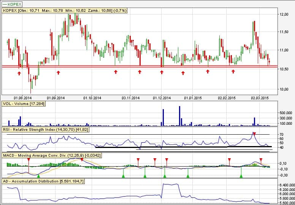295x205 pixels.
Task: Select rightmost red triangle in MACD panel
Action: pos(261,160)
